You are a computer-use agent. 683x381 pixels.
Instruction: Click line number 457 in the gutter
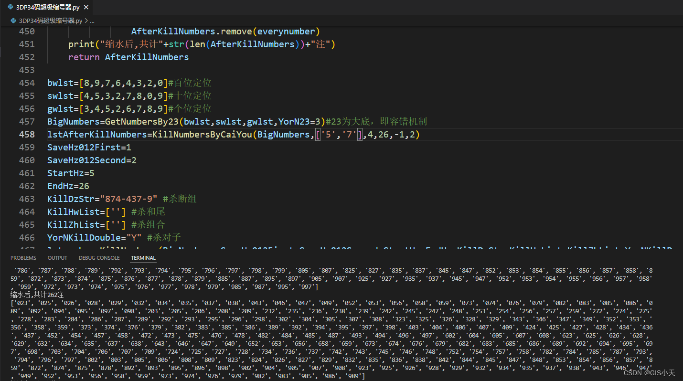pos(27,122)
